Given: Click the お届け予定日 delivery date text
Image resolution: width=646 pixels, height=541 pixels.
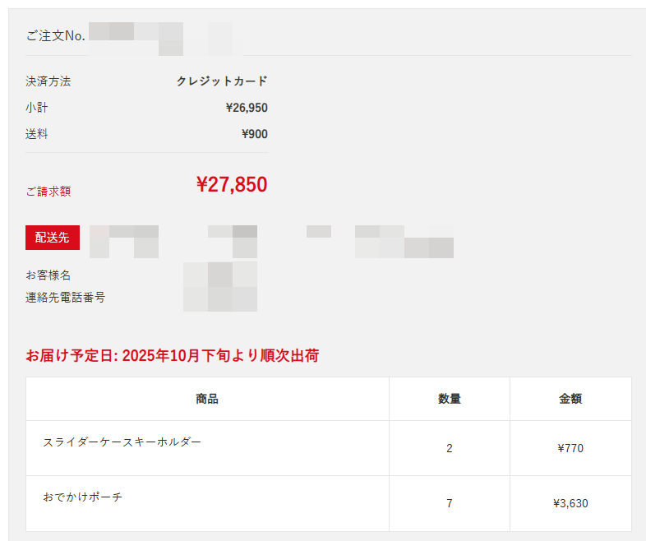Looking at the screenshot, I should (172, 356).
